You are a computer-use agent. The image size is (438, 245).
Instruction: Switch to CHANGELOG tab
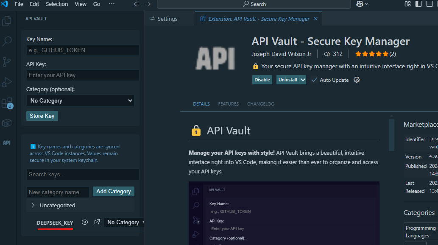click(x=261, y=104)
